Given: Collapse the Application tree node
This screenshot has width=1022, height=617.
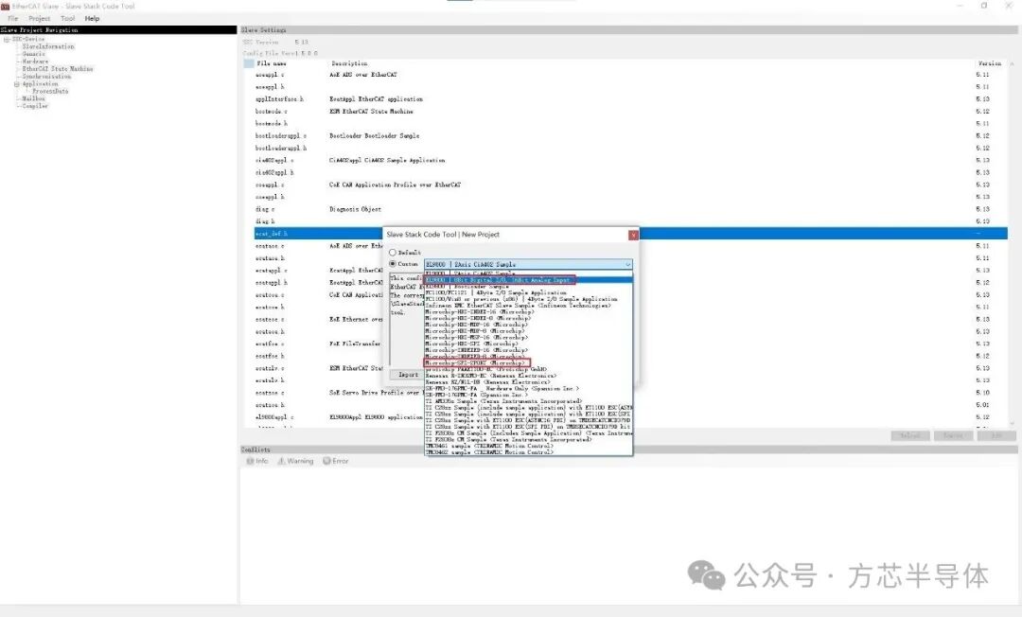Looking at the screenshot, I should pyautogui.click(x=16, y=84).
